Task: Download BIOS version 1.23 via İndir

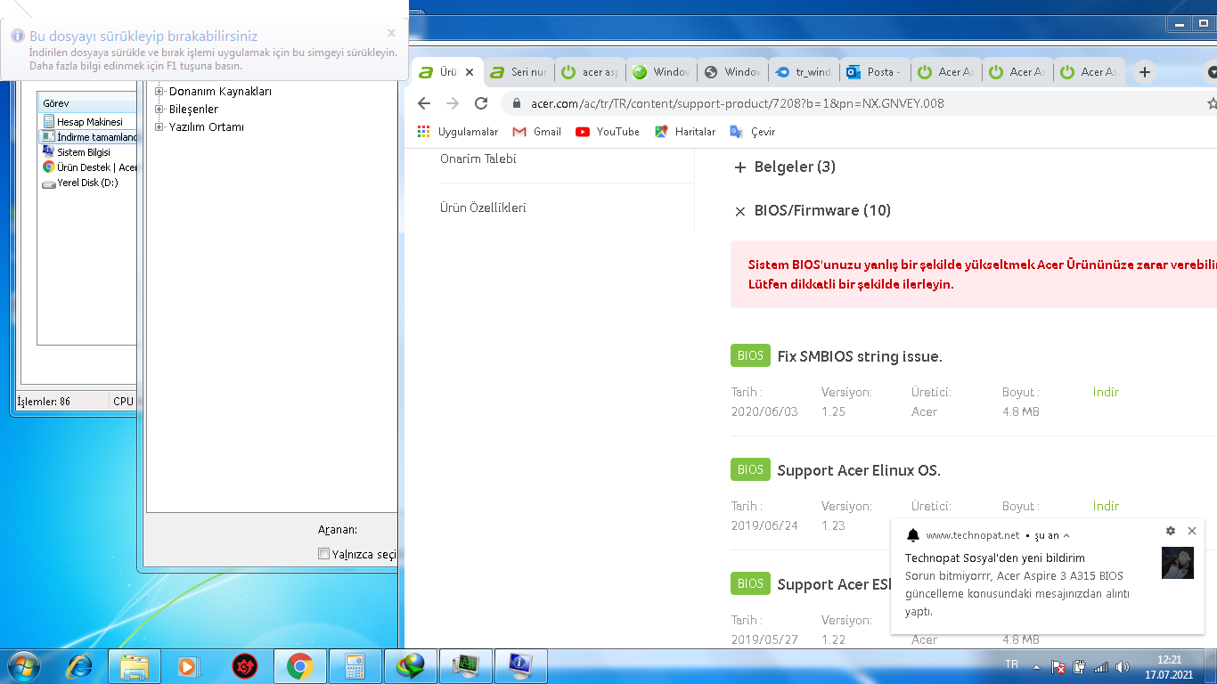Action: click(x=1106, y=506)
